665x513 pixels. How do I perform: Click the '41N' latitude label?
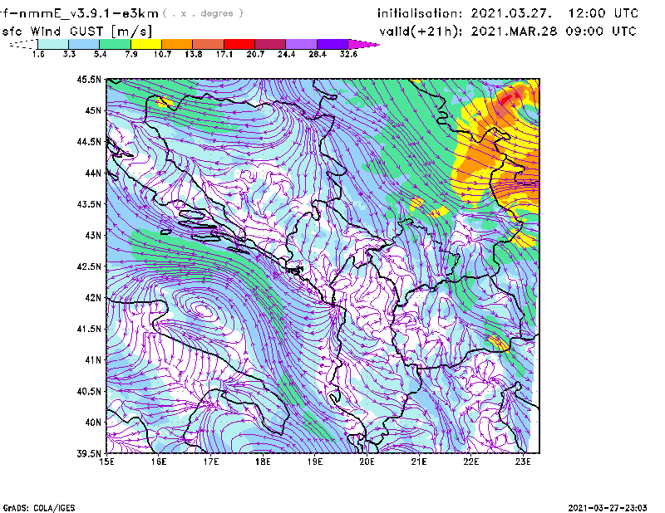coord(93,360)
